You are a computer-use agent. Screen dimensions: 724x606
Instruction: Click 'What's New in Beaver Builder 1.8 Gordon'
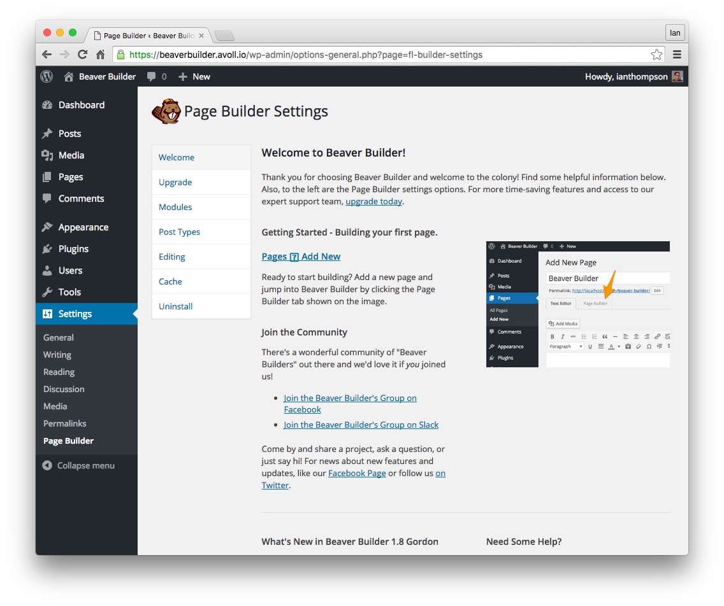click(x=350, y=542)
